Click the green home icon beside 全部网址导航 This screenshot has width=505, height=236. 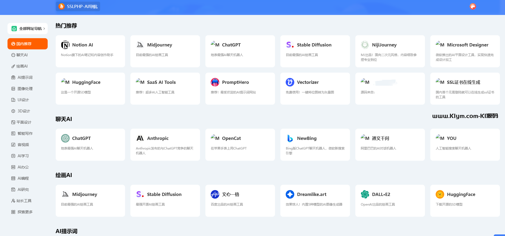(x=14, y=29)
